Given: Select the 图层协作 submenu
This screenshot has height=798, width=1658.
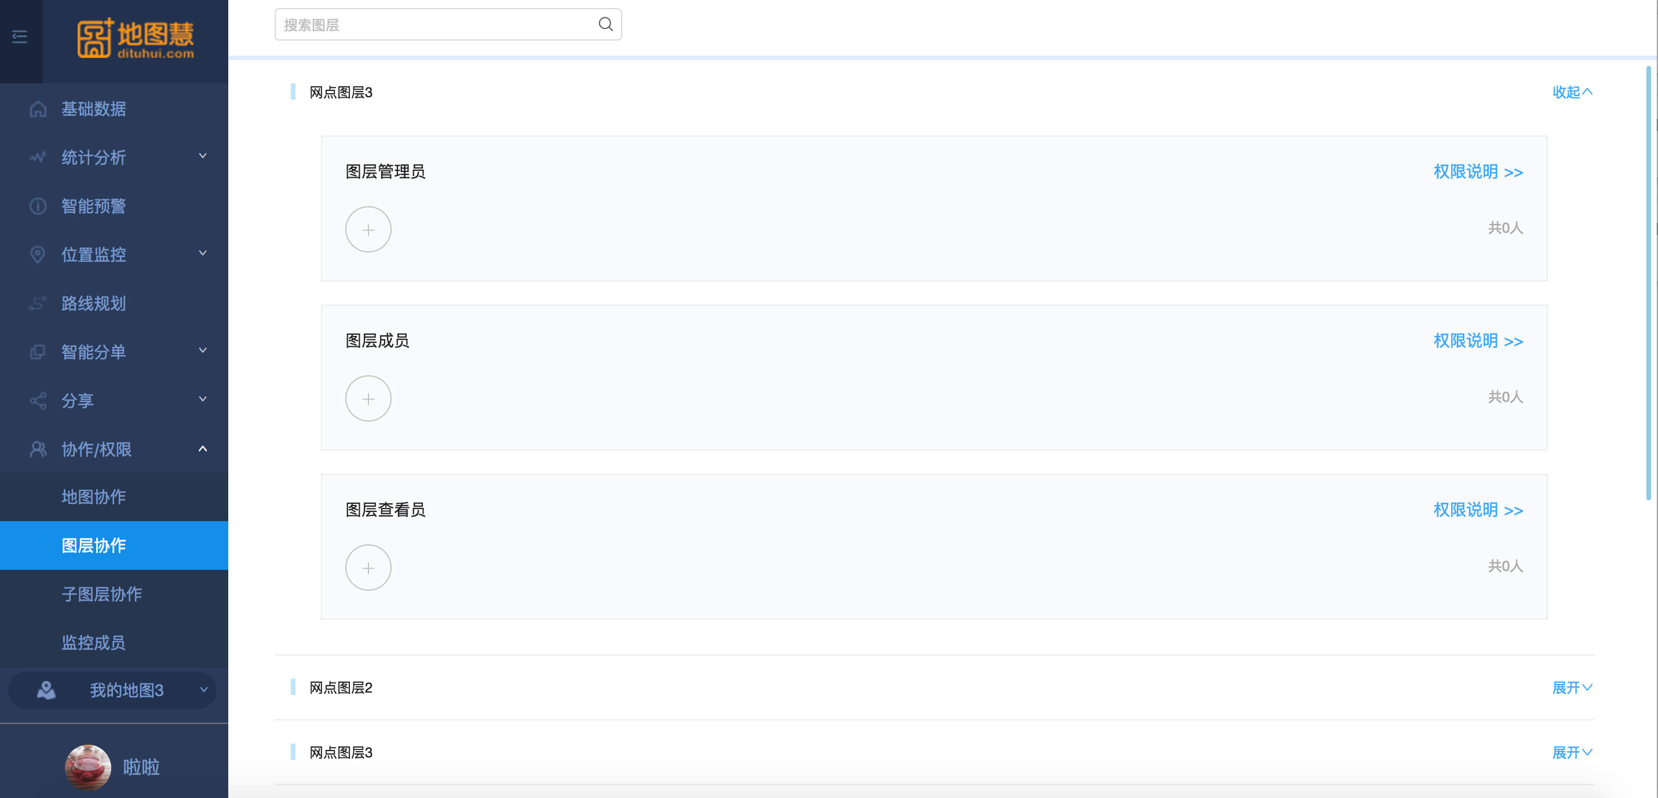Looking at the screenshot, I should point(114,546).
